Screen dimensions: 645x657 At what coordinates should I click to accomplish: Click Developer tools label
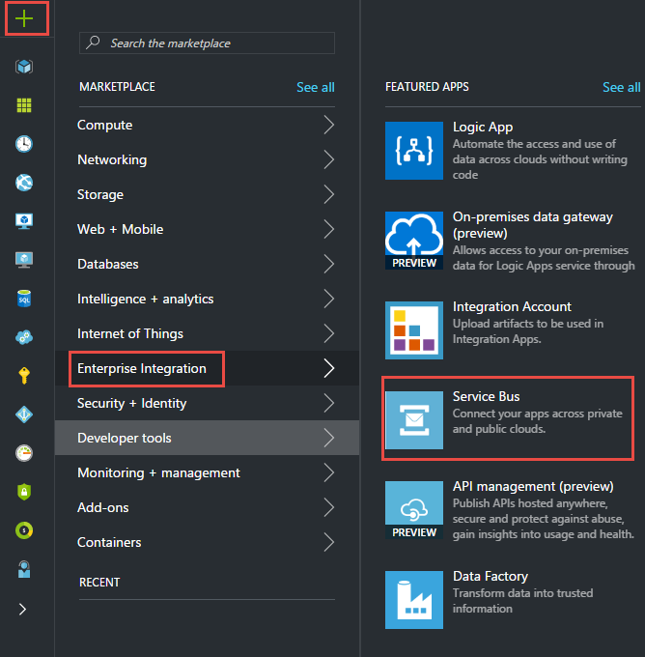[x=125, y=438]
